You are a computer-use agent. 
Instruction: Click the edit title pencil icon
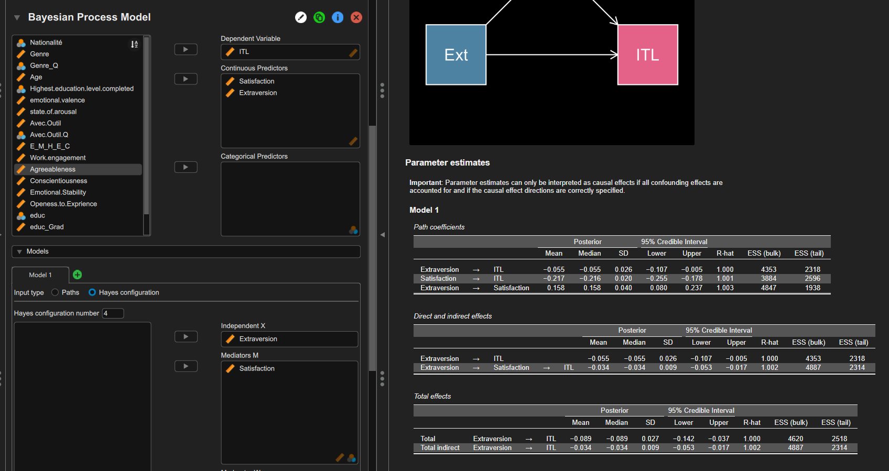[301, 17]
